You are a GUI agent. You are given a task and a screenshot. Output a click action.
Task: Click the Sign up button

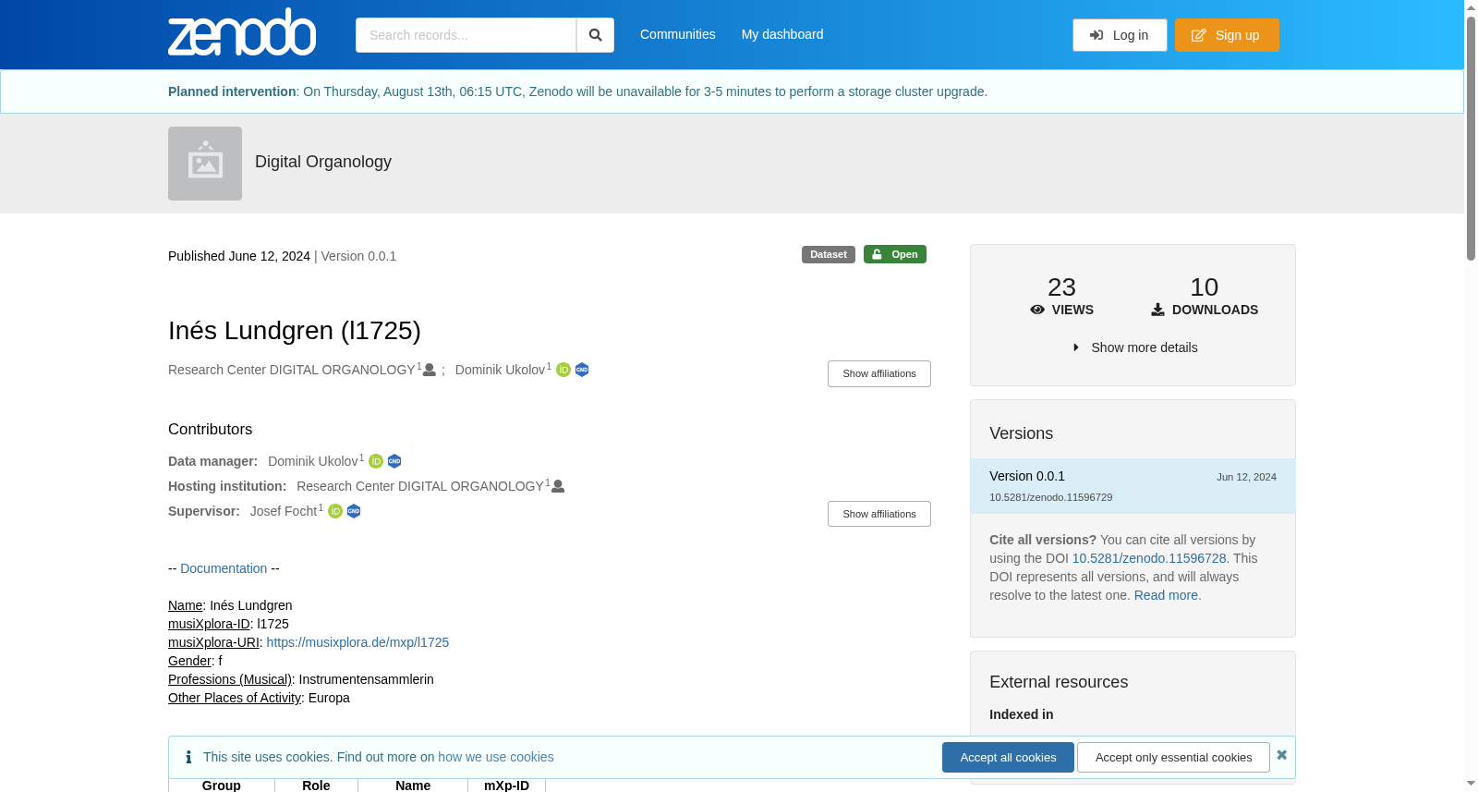point(1227,35)
